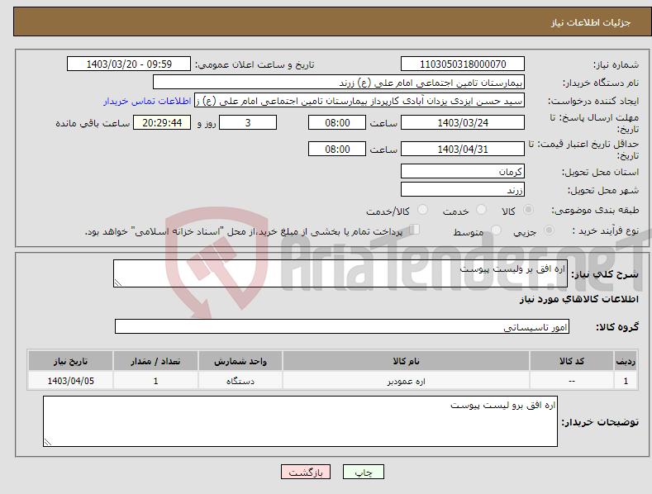
Task: Select the جزیی purchase type radio
Action: pyautogui.click(x=549, y=230)
